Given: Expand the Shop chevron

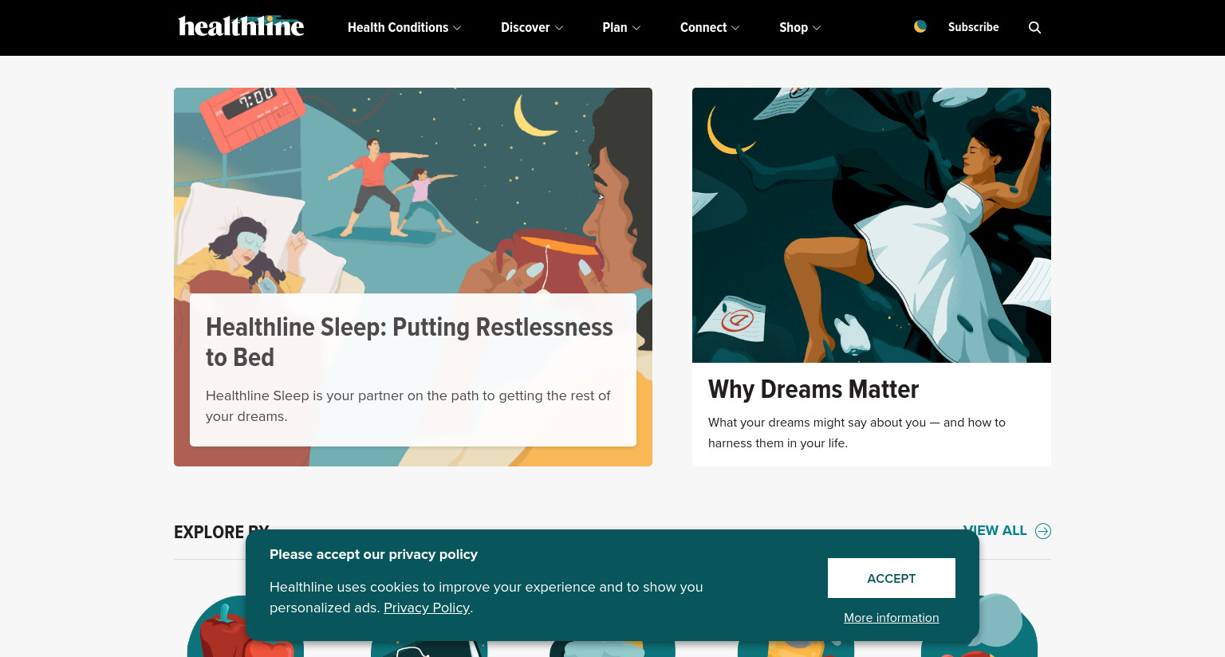Looking at the screenshot, I should (x=817, y=28).
